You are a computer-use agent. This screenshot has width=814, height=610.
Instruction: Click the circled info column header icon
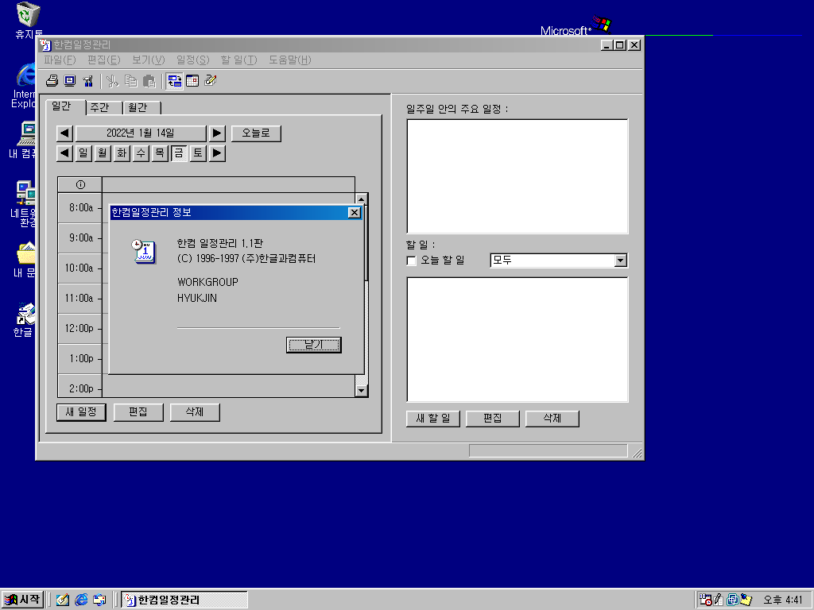[x=80, y=184]
